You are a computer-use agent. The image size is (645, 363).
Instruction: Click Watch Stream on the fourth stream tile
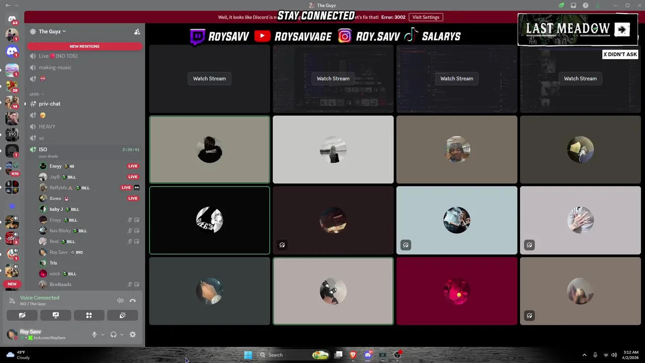pyautogui.click(x=580, y=79)
